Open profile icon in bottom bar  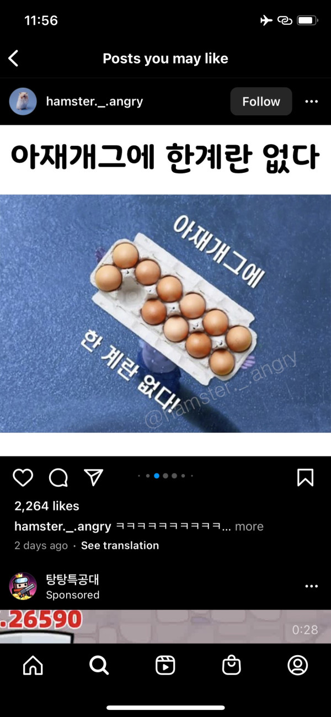(298, 666)
